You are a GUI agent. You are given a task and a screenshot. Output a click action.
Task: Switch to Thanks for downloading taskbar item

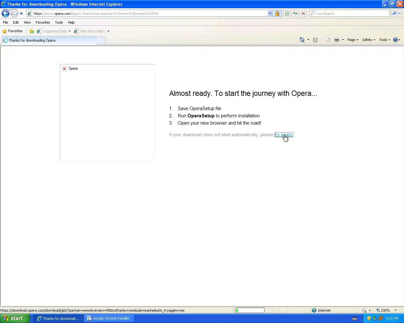pyautogui.click(x=58, y=319)
